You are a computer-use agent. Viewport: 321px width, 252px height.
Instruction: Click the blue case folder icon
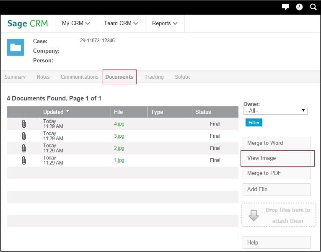pyautogui.click(x=16, y=47)
